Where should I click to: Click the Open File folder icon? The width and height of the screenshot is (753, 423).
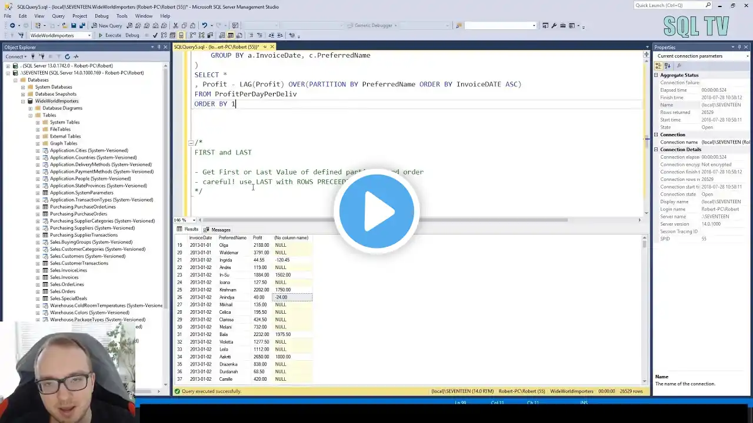(x=65, y=26)
